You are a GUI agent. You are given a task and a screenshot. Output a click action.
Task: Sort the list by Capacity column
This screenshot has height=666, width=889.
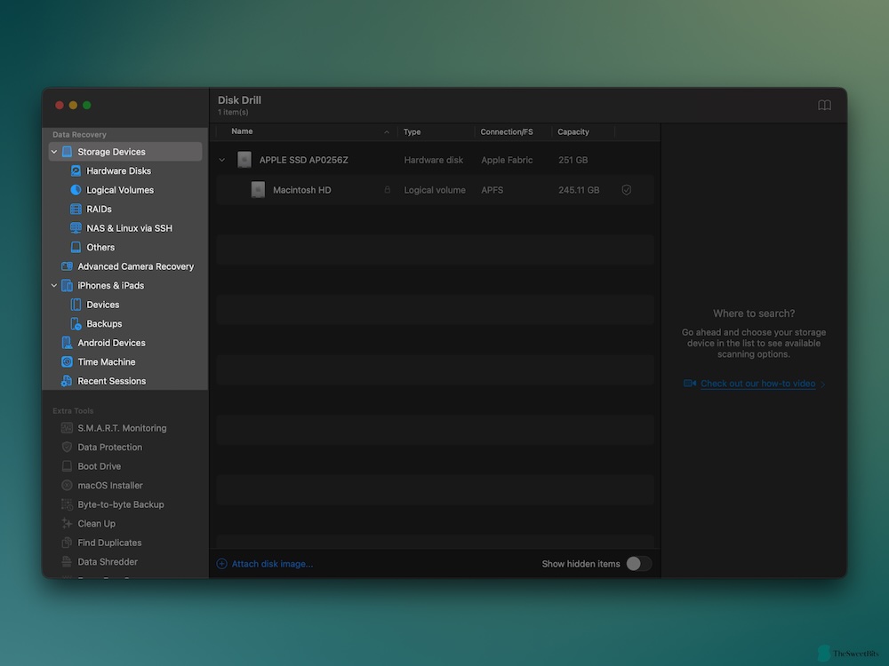(x=573, y=132)
